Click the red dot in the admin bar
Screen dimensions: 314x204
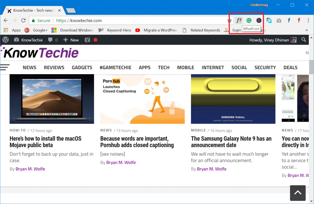pos(96,40)
